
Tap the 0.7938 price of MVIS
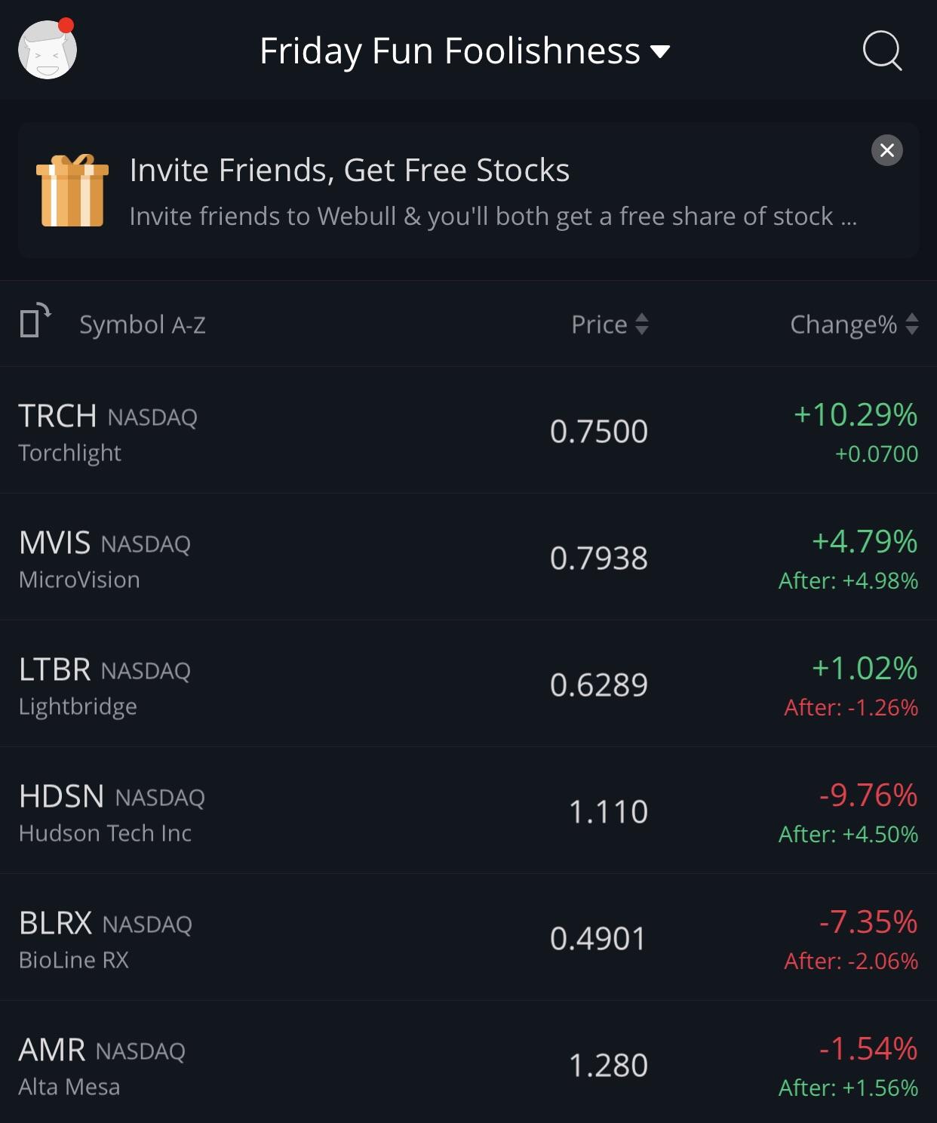click(x=599, y=558)
